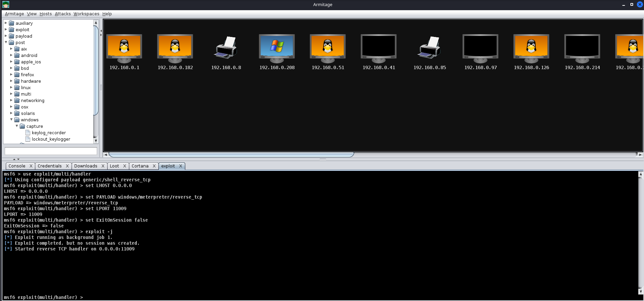The height and width of the screenshot is (301, 644).
Task: Select the aix folder in module tree
Action: point(24,49)
